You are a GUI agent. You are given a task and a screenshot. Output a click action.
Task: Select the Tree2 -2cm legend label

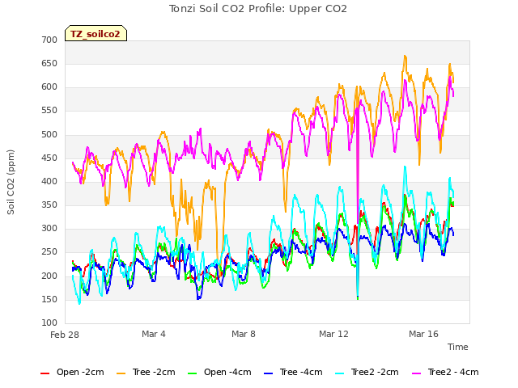[375, 372]
